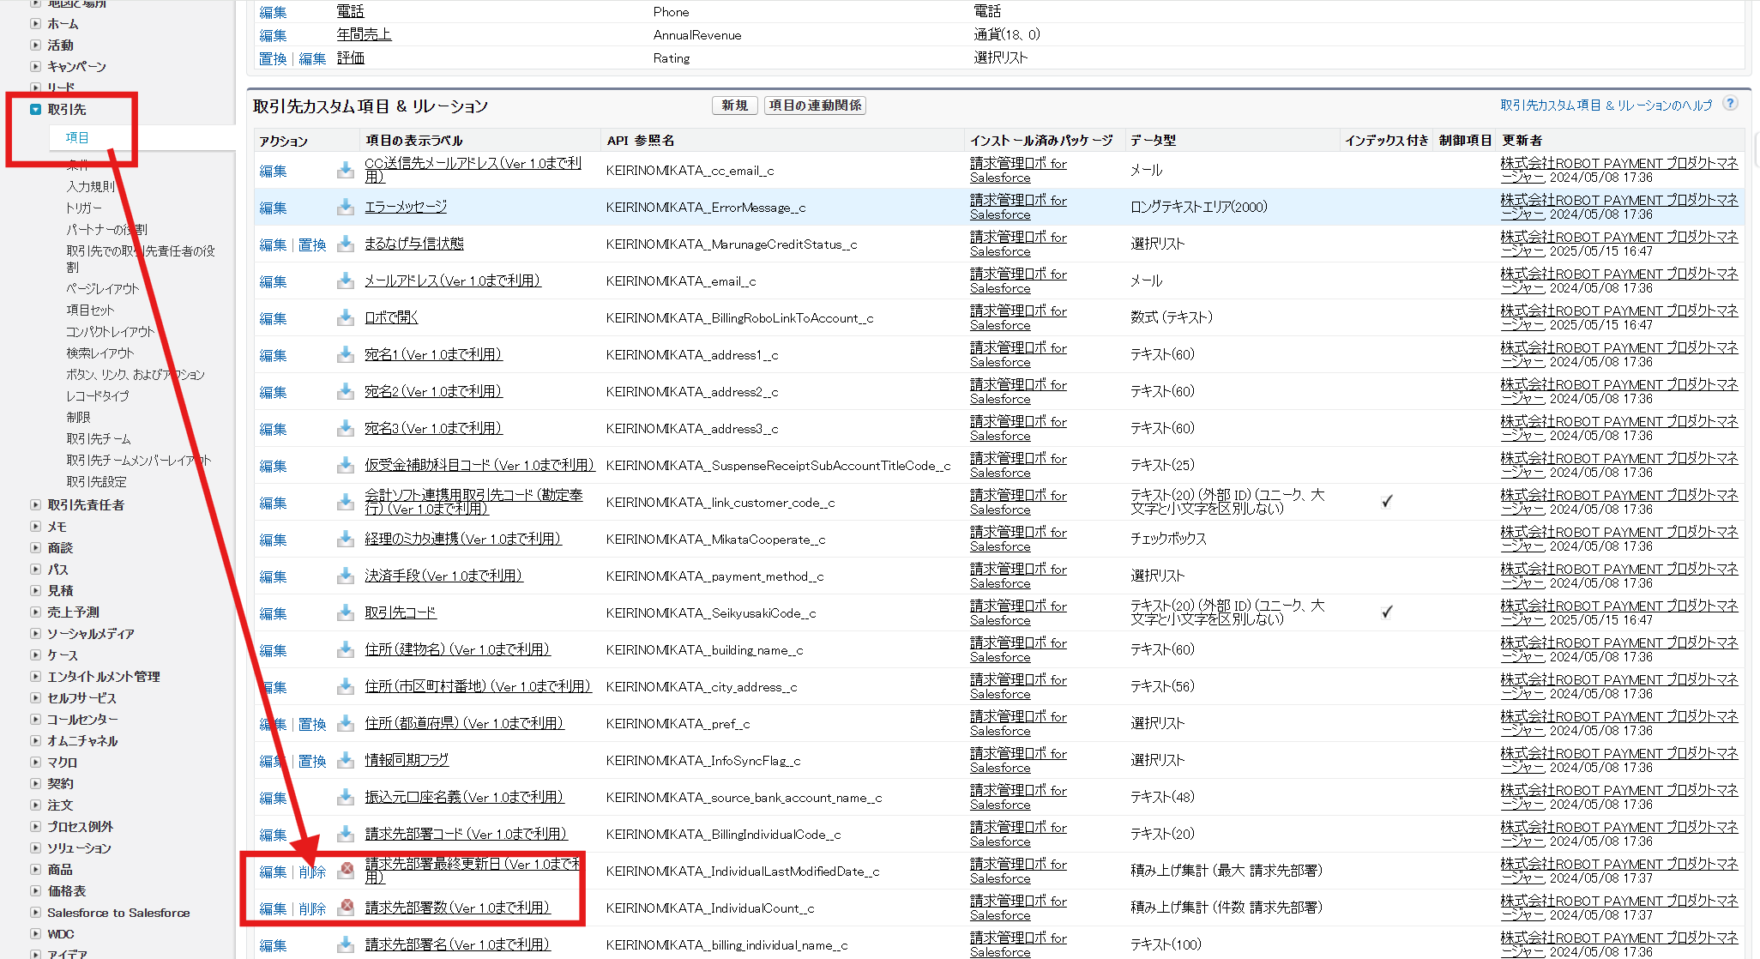Click the 新規 button
Image resolution: width=1760 pixels, height=959 pixels.
tap(734, 105)
